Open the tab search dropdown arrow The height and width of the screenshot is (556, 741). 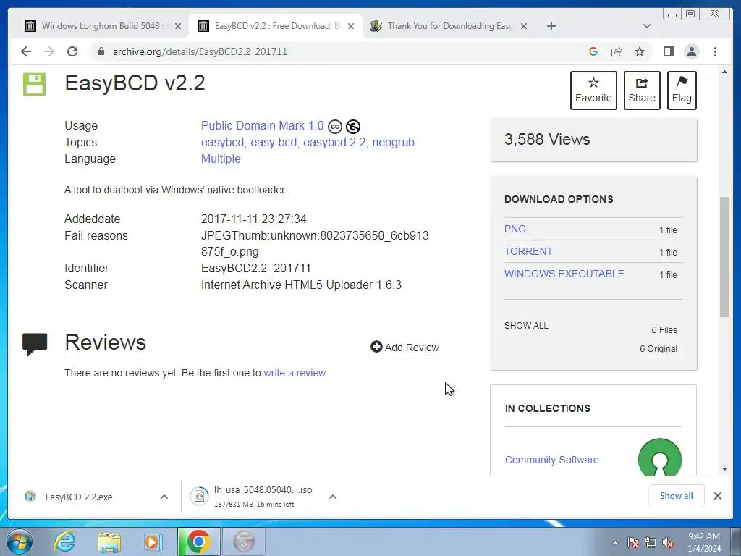[x=647, y=26]
